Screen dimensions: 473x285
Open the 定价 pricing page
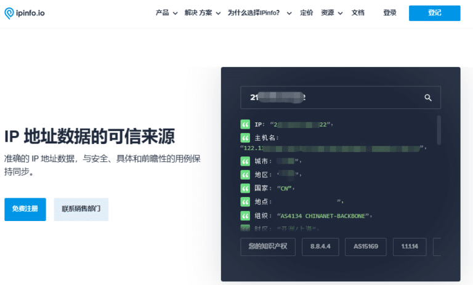point(307,13)
